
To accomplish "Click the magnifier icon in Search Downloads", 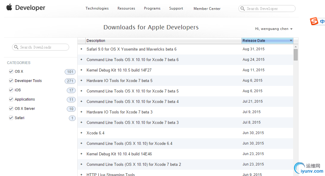I will [x=16, y=47].
